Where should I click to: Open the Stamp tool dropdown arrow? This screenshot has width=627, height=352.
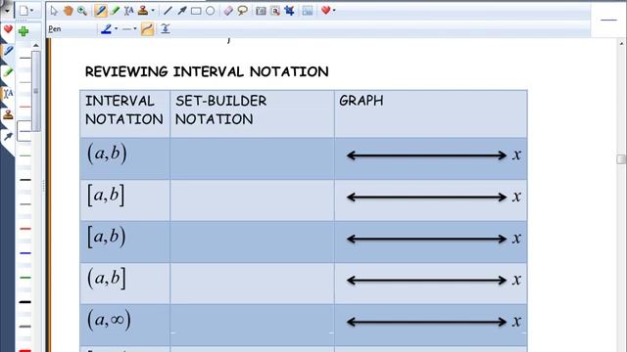(153, 11)
